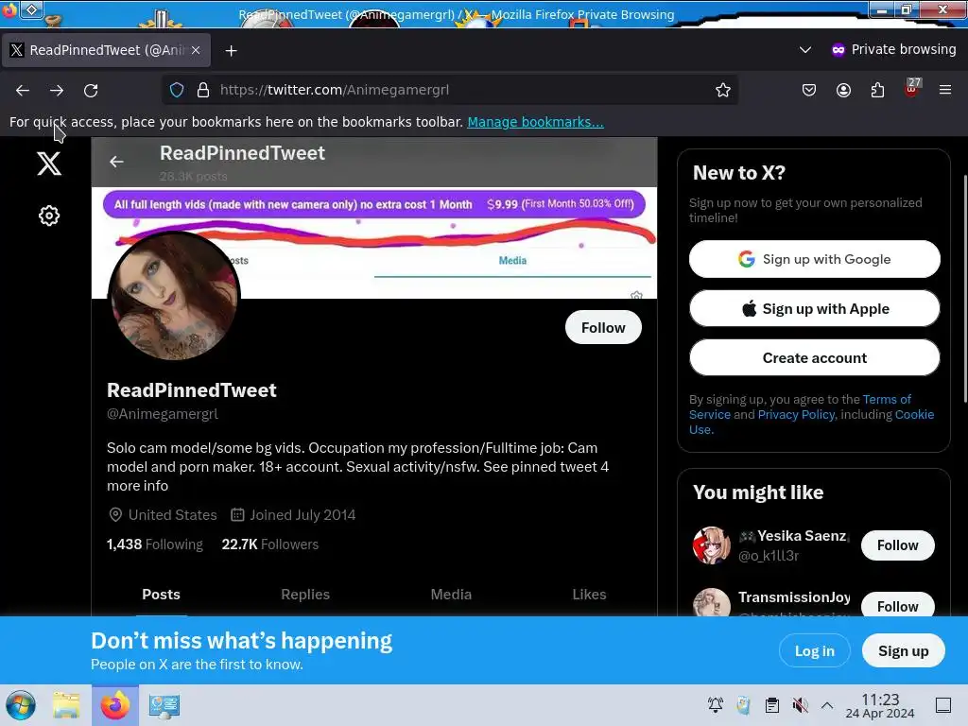Click the Create account button

[814, 358]
